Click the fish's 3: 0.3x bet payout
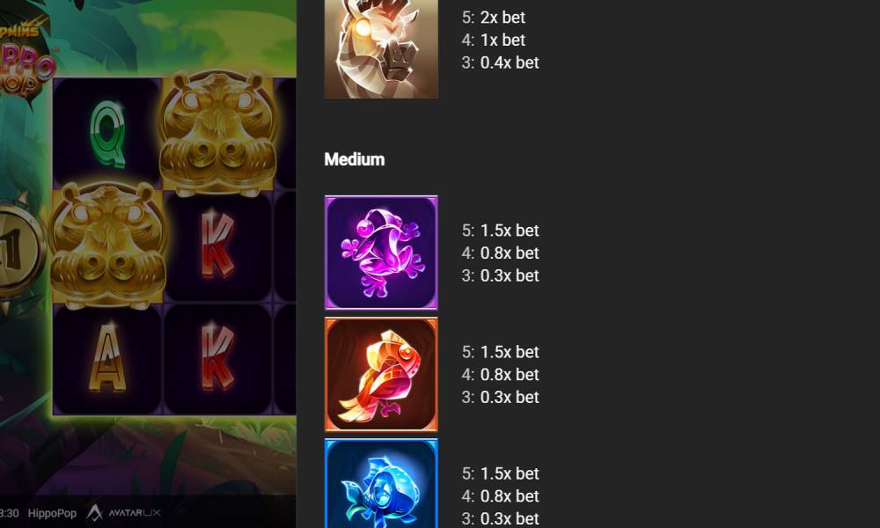Viewport: 880px width, 528px height. coord(500,518)
